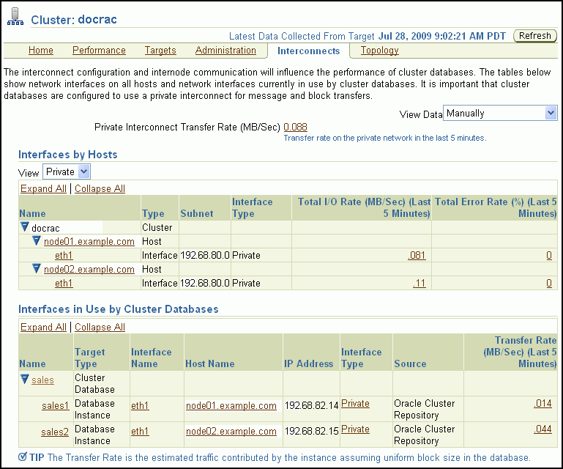Click Collapse All in Cluster Databases section
Screen dimensions: 563x469
(100, 327)
